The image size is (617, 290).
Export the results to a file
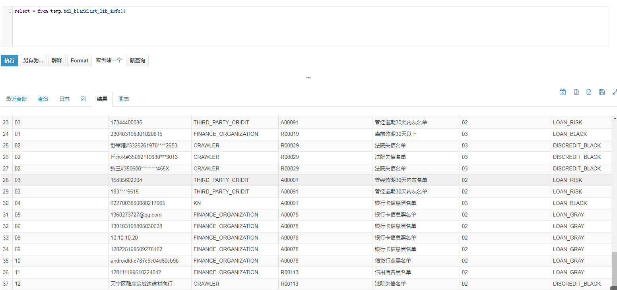pos(589,92)
